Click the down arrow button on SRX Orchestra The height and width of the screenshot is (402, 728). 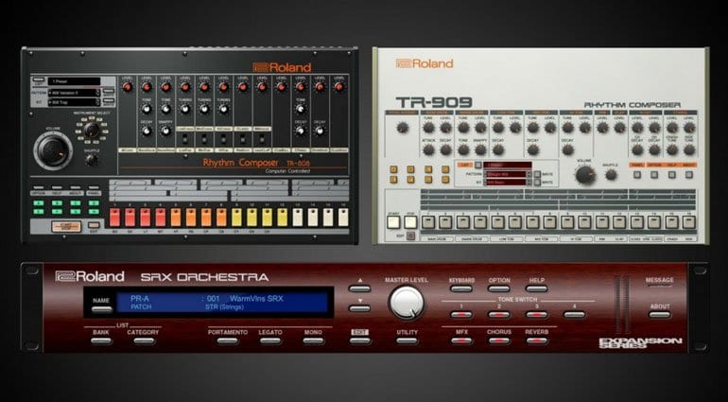360,308
